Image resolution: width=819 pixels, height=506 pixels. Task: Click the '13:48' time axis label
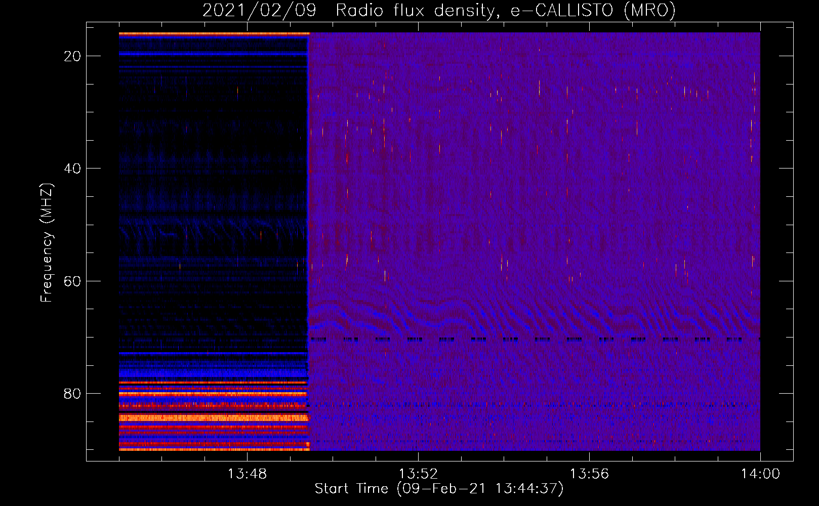(247, 474)
